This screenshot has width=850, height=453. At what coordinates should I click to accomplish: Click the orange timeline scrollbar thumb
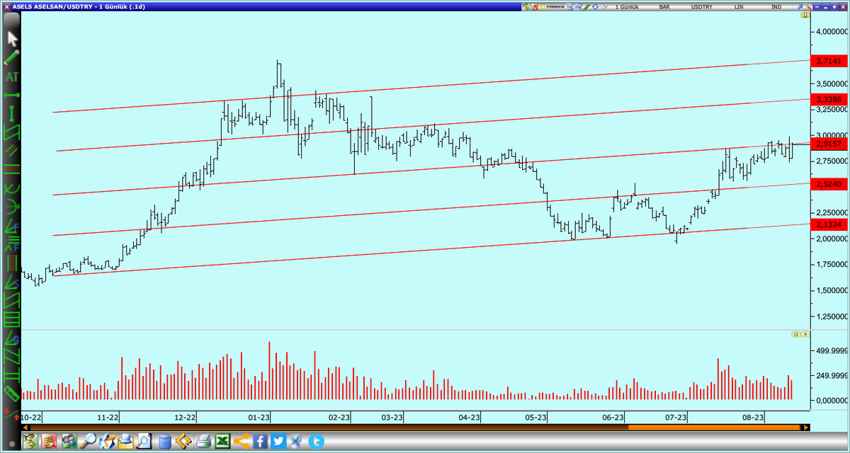pyautogui.click(x=714, y=428)
